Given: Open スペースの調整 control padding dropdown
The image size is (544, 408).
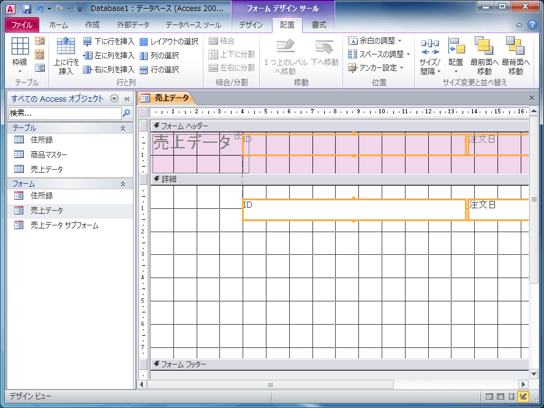Looking at the screenshot, I should (x=379, y=54).
